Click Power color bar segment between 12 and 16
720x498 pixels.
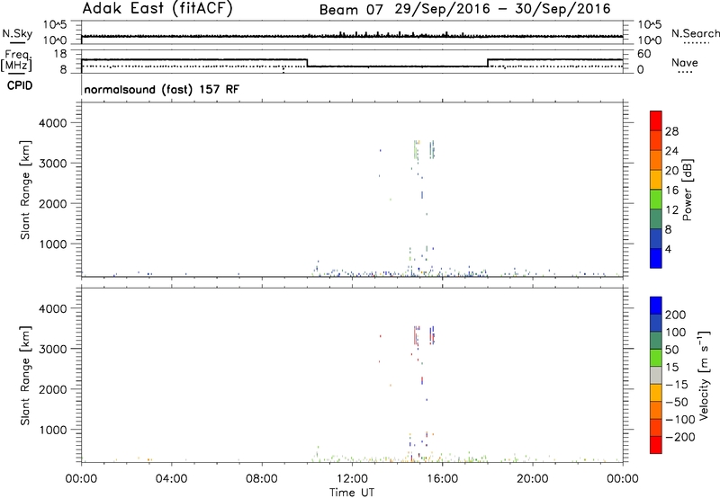pos(656,200)
